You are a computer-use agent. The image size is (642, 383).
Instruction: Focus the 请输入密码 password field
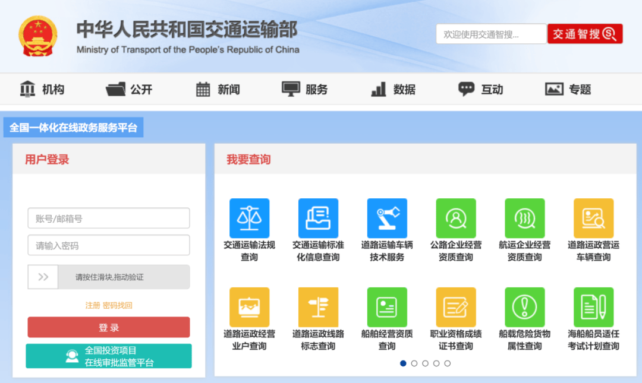point(109,245)
